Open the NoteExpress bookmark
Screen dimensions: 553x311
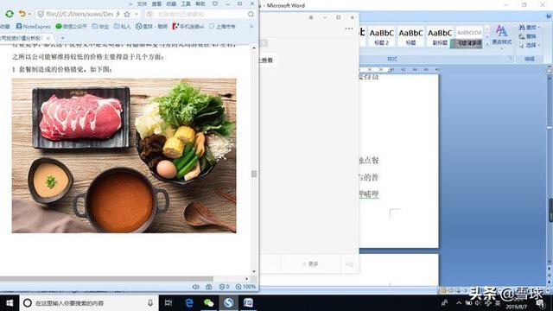click(x=34, y=27)
